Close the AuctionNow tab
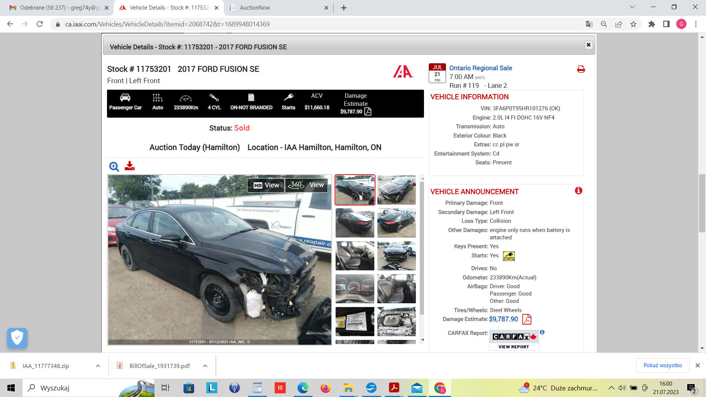This screenshot has width=706, height=397. coord(326,8)
